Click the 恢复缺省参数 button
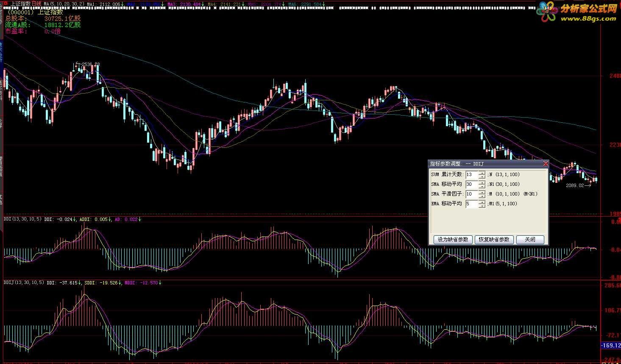The height and width of the screenshot is (364, 621). (x=494, y=240)
